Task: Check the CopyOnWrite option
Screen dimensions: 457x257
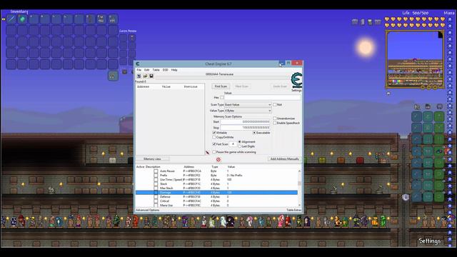Action: click(214, 137)
